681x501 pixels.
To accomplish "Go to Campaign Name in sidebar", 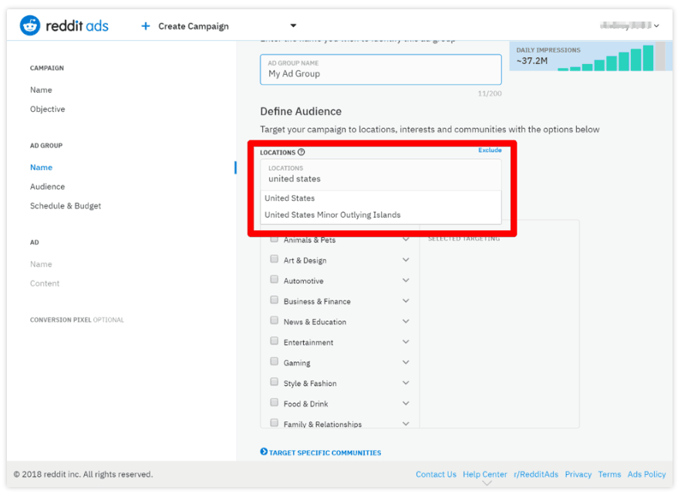I will 41,90.
